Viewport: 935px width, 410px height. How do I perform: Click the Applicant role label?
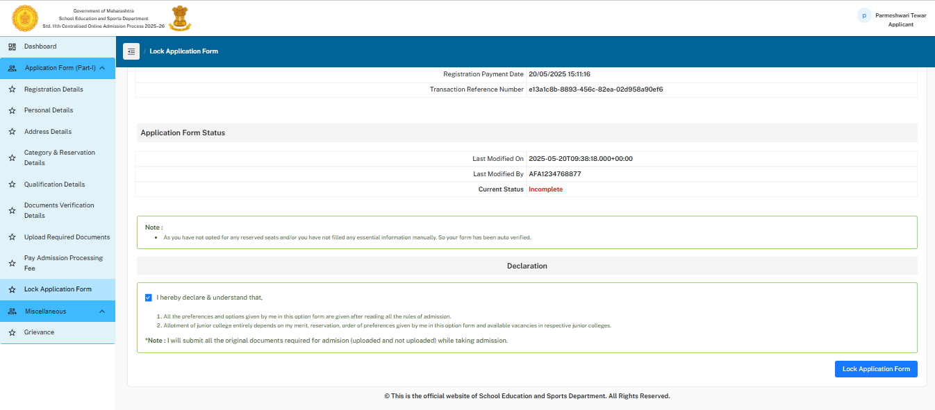click(901, 24)
